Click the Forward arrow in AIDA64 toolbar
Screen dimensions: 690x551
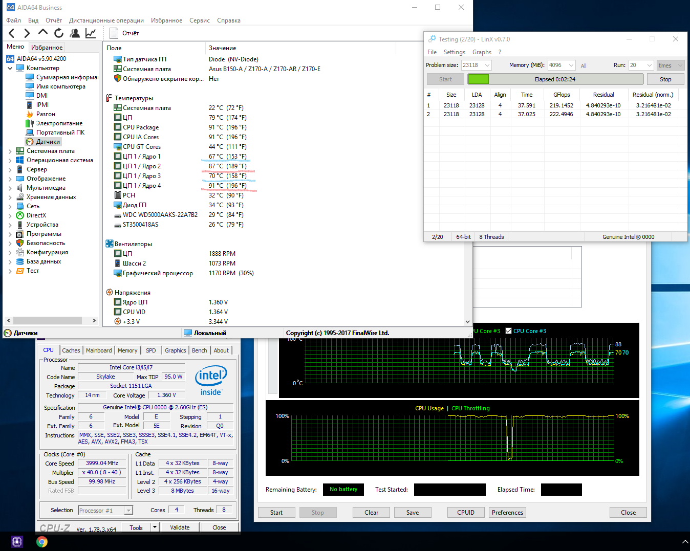27,33
